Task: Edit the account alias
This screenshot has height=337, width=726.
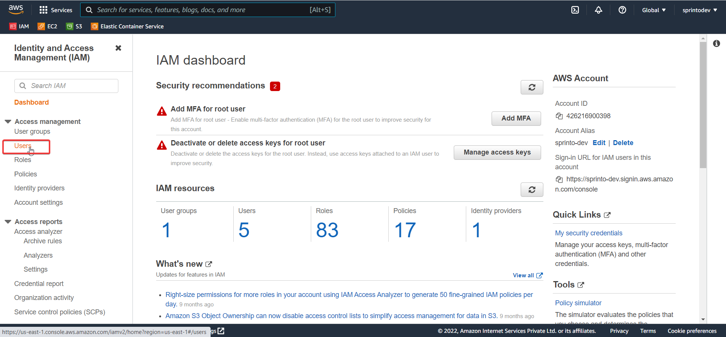Action: (x=599, y=143)
